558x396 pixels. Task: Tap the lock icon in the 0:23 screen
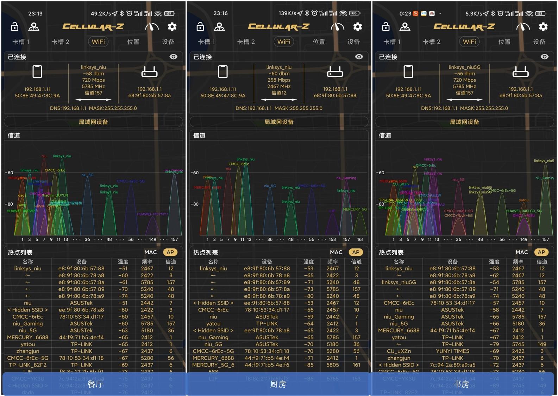tap(385, 27)
